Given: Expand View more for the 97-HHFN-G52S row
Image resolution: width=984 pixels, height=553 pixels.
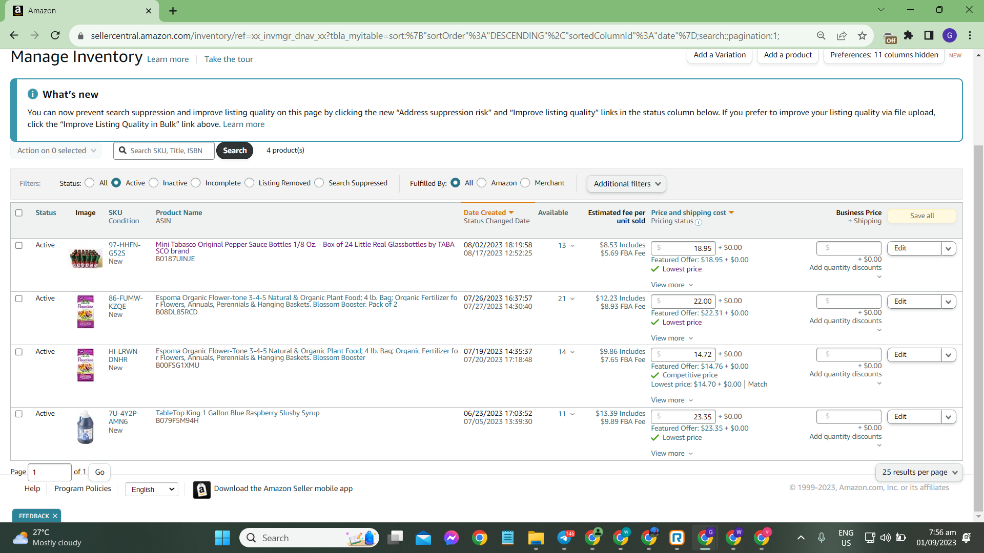Looking at the screenshot, I should click(x=672, y=285).
